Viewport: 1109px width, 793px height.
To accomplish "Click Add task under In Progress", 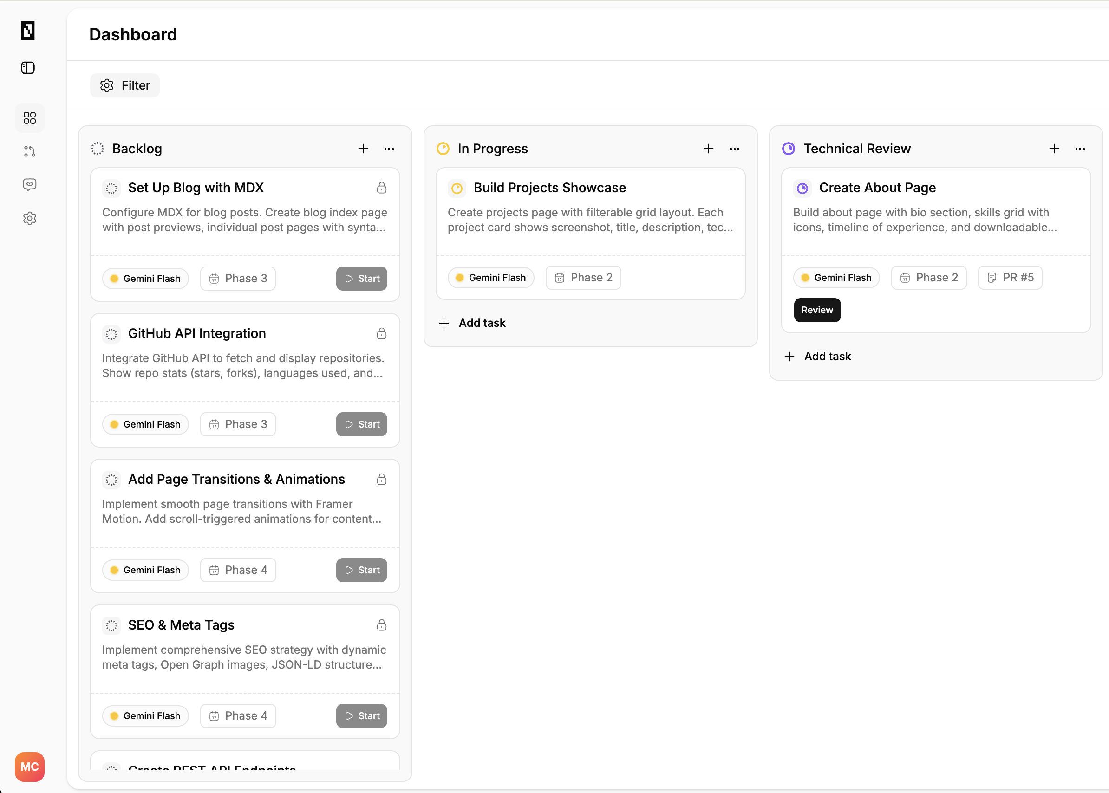I will [472, 323].
